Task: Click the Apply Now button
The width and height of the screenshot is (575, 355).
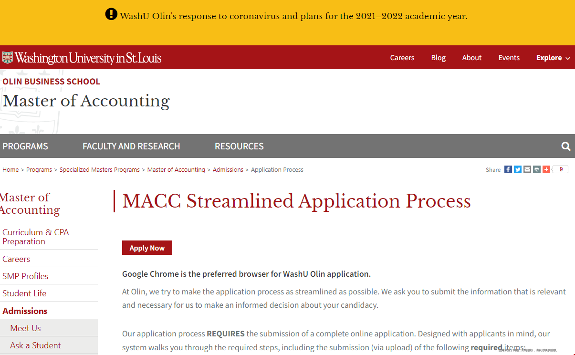Action: (147, 248)
